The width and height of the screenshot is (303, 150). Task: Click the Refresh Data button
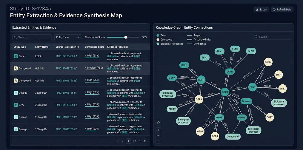pyautogui.click(x=282, y=10)
